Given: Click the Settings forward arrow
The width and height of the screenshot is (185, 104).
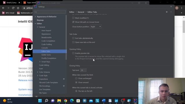Looking at the screenshot, I should click(x=171, y=12).
